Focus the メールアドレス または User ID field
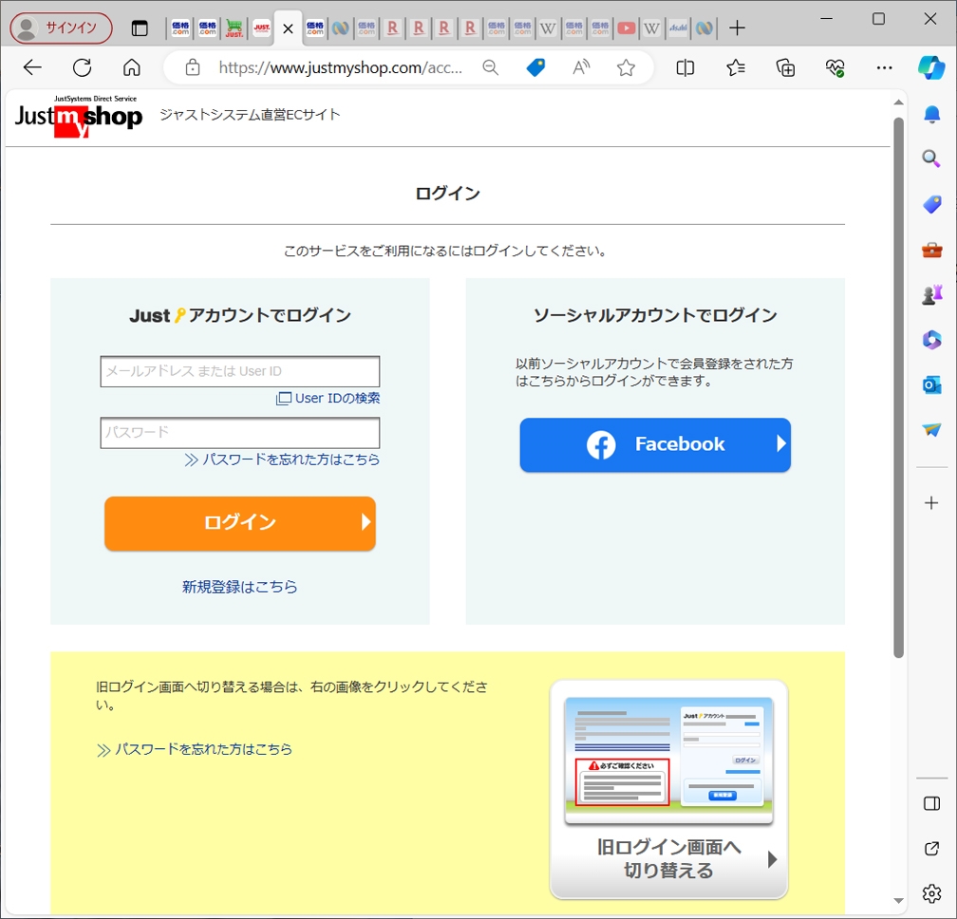The width and height of the screenshot is (957, 919). 240,371
